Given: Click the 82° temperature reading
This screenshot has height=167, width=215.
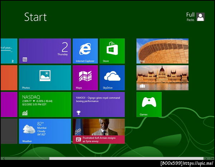Looking at the screenshot, I should (40, 124).
